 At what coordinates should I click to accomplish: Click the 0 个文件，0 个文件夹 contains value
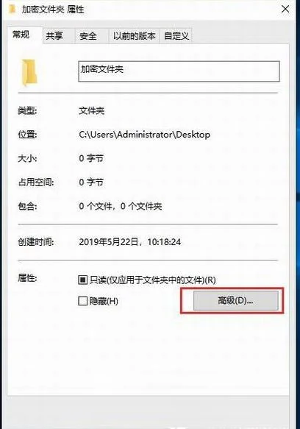pos(121,206)
